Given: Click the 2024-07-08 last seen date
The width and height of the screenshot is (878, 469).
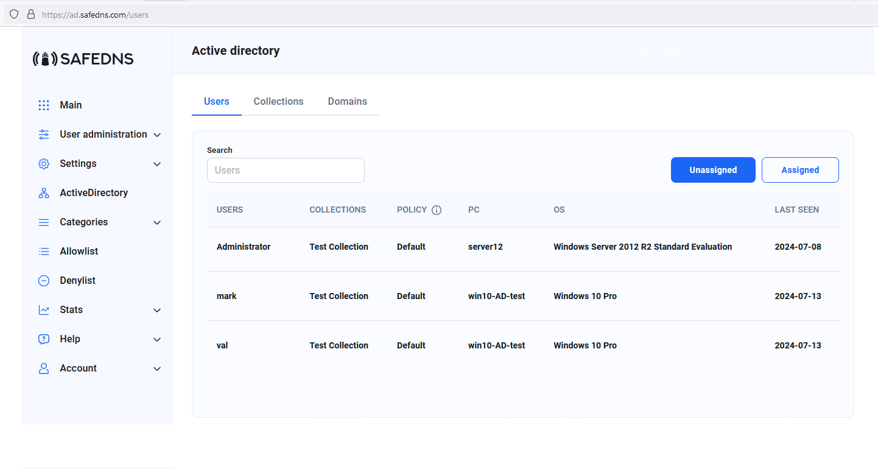Looking at the screenshot, I should point(798,247).
